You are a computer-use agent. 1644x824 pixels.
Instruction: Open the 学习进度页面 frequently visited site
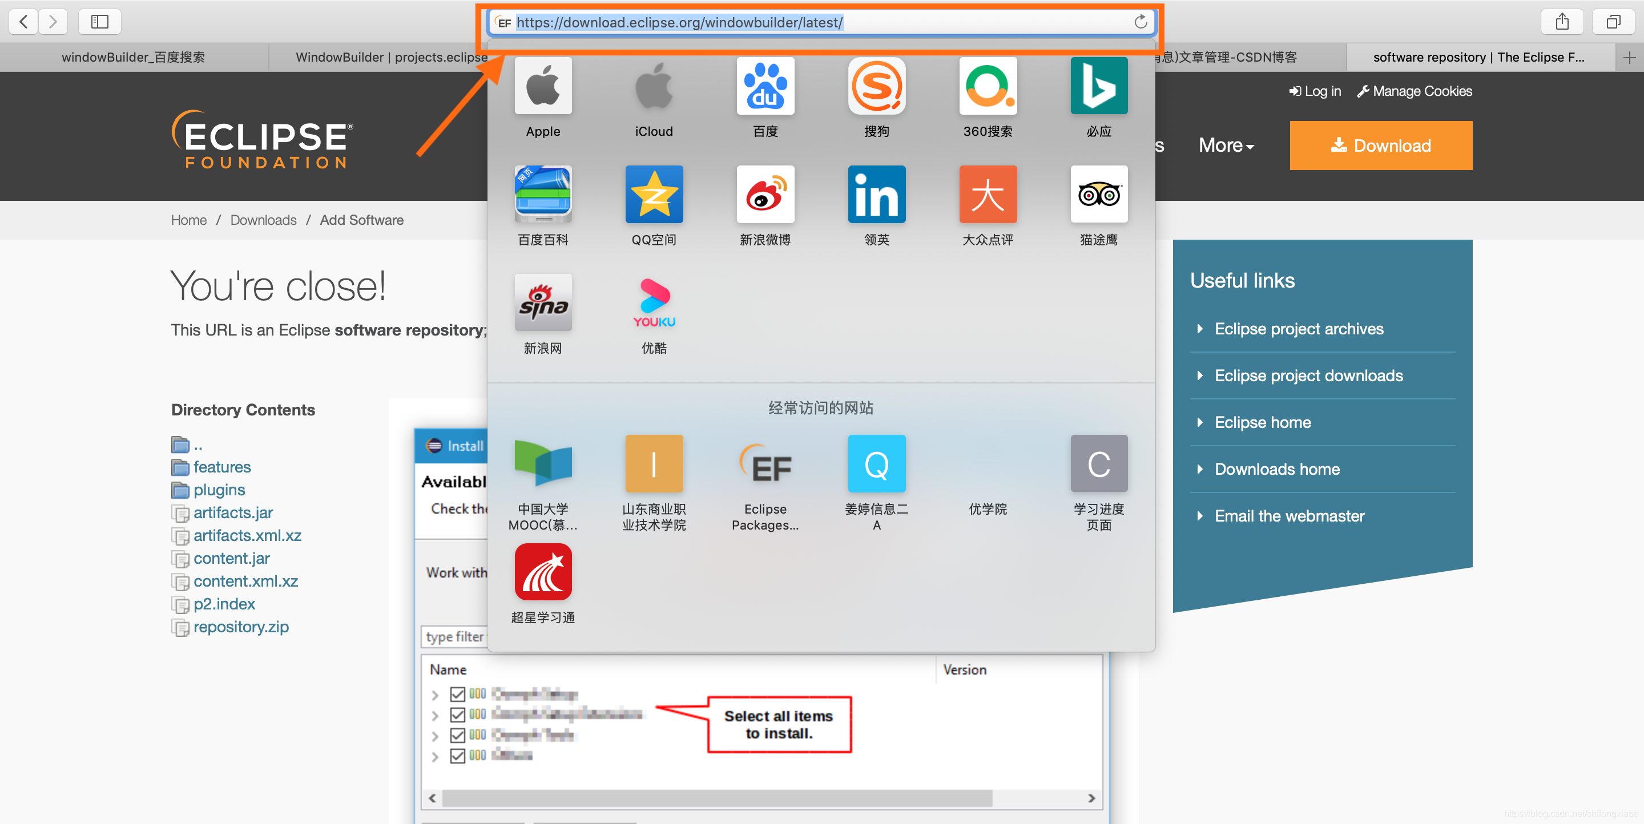tap(1099, 464)
